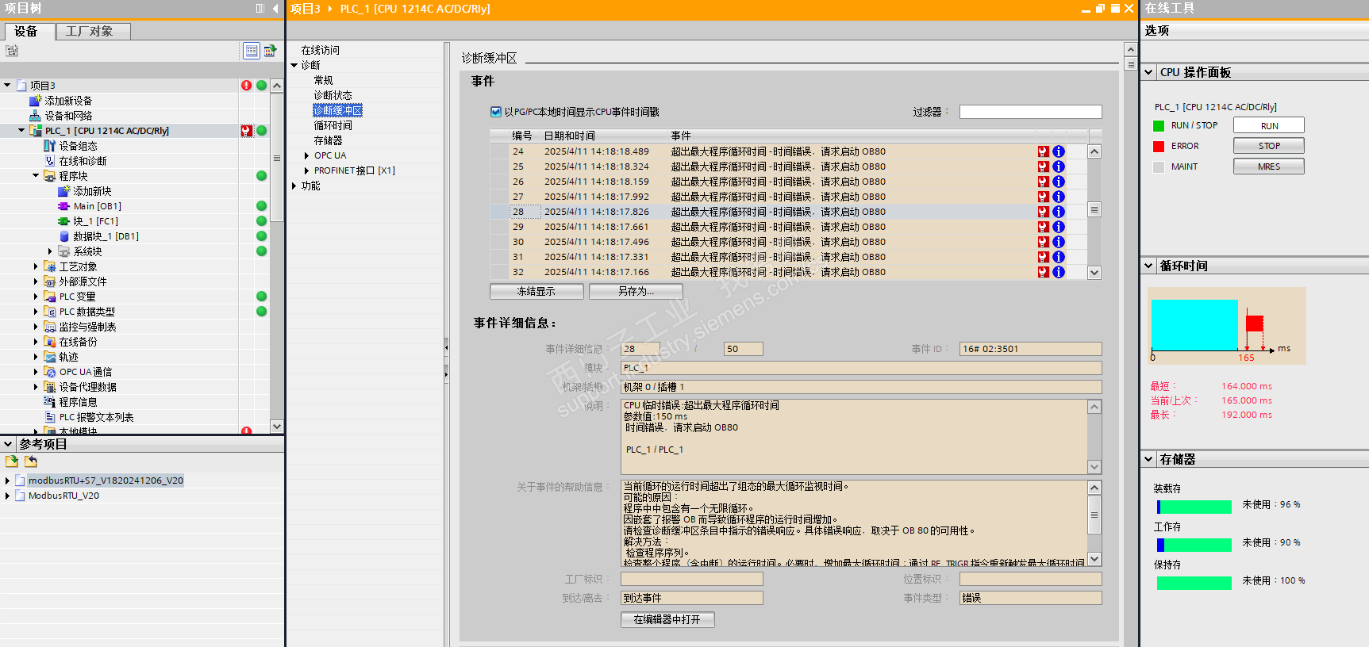1369x647 pixels.
Task: Select event row 27 in diagnostics buffer
Action: tap(788, 197)
